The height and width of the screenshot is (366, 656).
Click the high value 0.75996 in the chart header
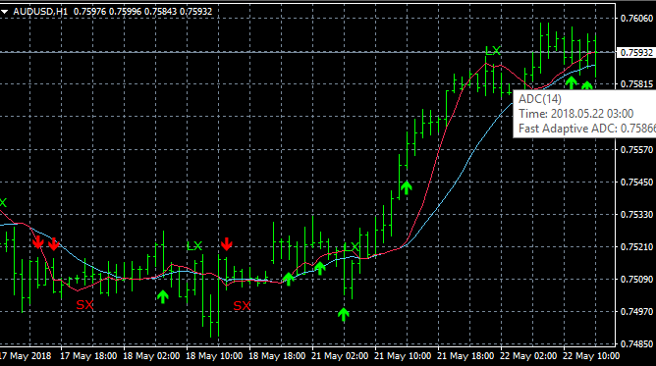(x=125, y=12)
